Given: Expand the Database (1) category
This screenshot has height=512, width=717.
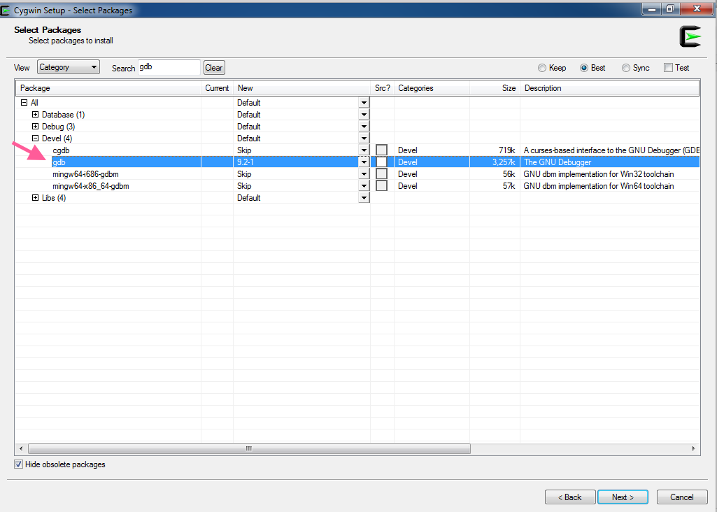Looking at the screenshot, I should click(x=35, y=114).
